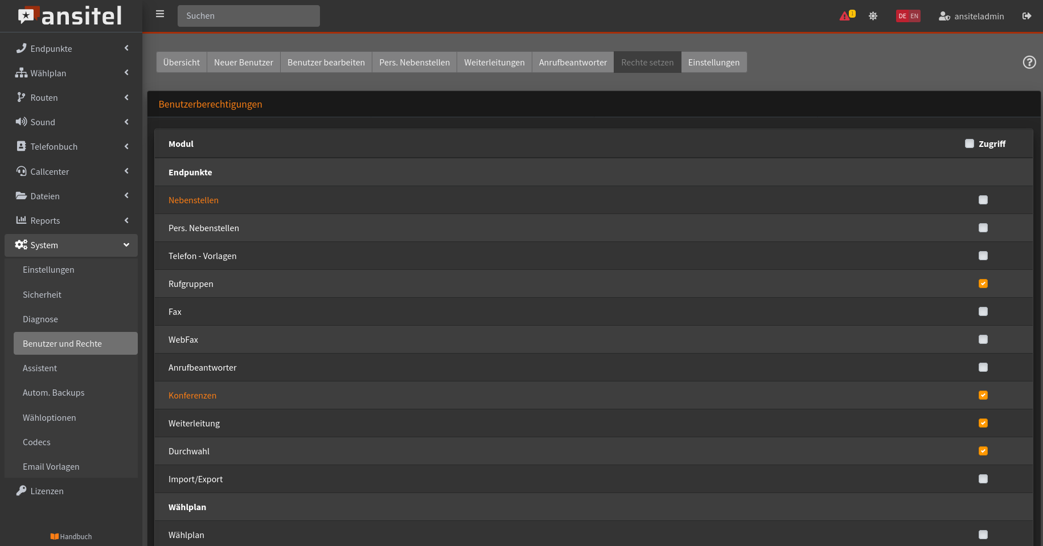Image resolution: width=1043 pixels, height=546 pixels.
Task: Click the Suchen search field
Action: click(x=248, y=16)
